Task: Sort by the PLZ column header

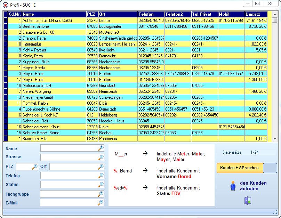Action: [x=92, y=14]
